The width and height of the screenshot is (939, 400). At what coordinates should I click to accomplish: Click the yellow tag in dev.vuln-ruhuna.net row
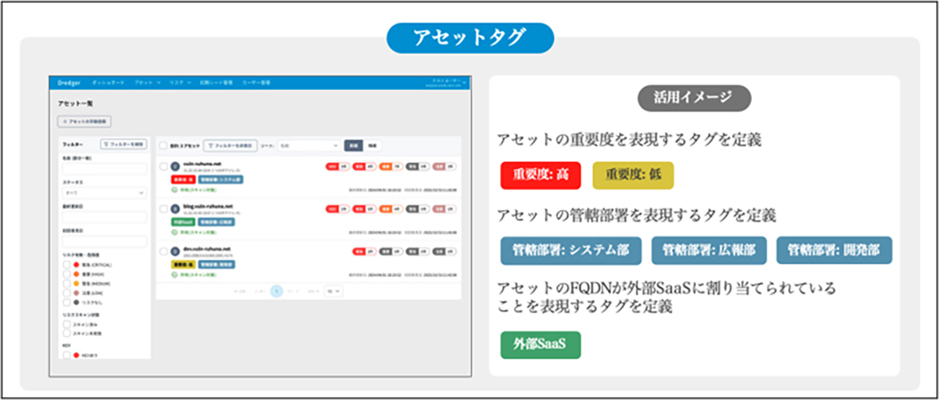click(x=183, y=265)
